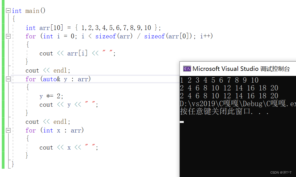Click the Microsoft Visual Studio 调试控制台 title
This screenshot has width=296, height=177.
pos(241,69)
